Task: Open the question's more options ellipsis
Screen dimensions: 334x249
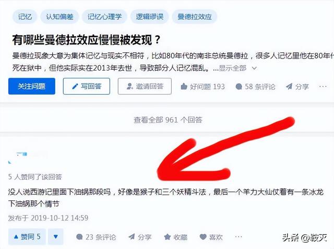Action: click(323, 86)
